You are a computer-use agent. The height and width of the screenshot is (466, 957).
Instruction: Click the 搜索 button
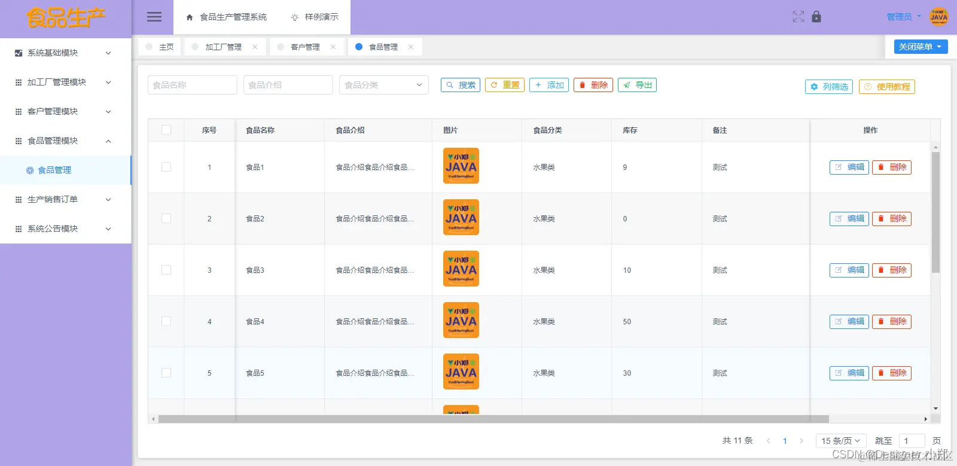461,85
